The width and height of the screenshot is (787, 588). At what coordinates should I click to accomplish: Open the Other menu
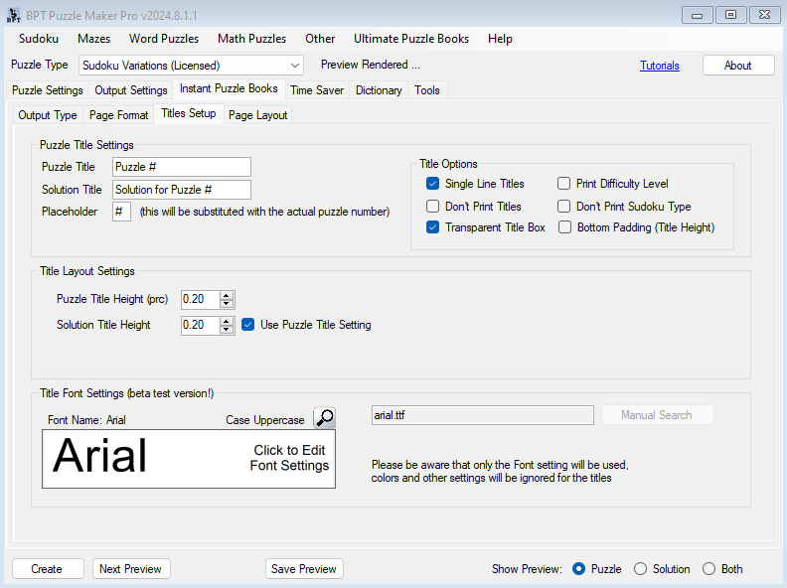(320, 39)
